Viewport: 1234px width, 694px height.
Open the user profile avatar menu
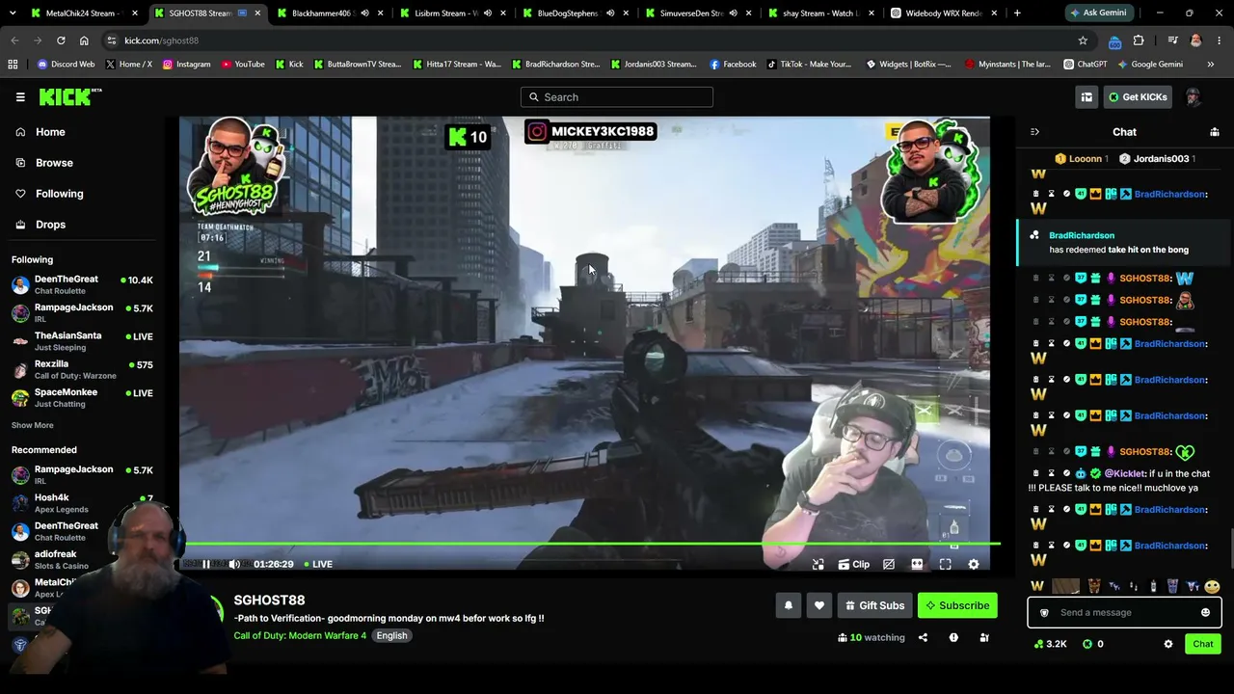point(1193,96)
